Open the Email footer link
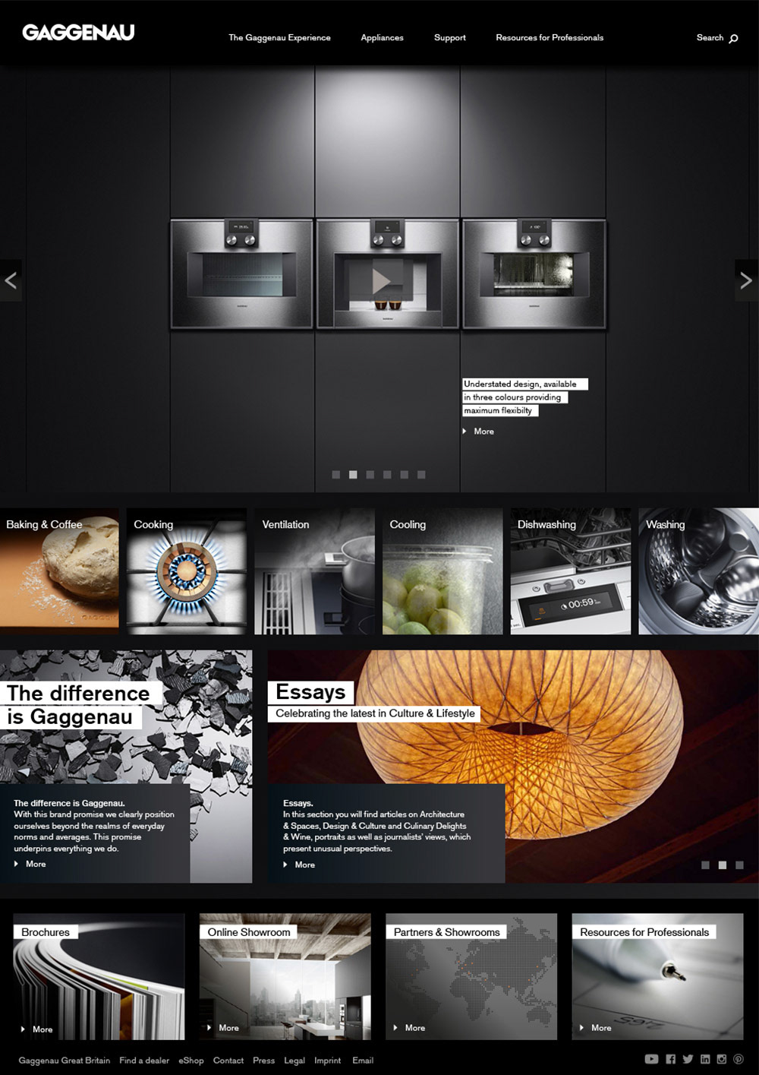759x1075 pixels. [x=363, y=1061]
